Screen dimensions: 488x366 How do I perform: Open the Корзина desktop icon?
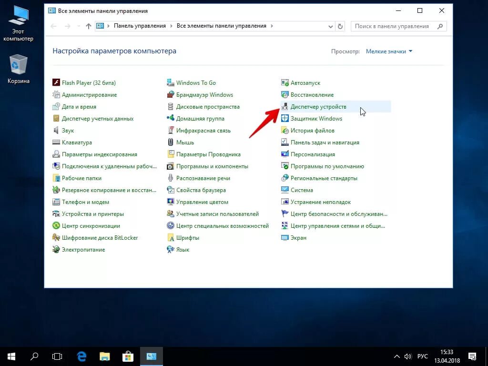click(x=19, y=69)
